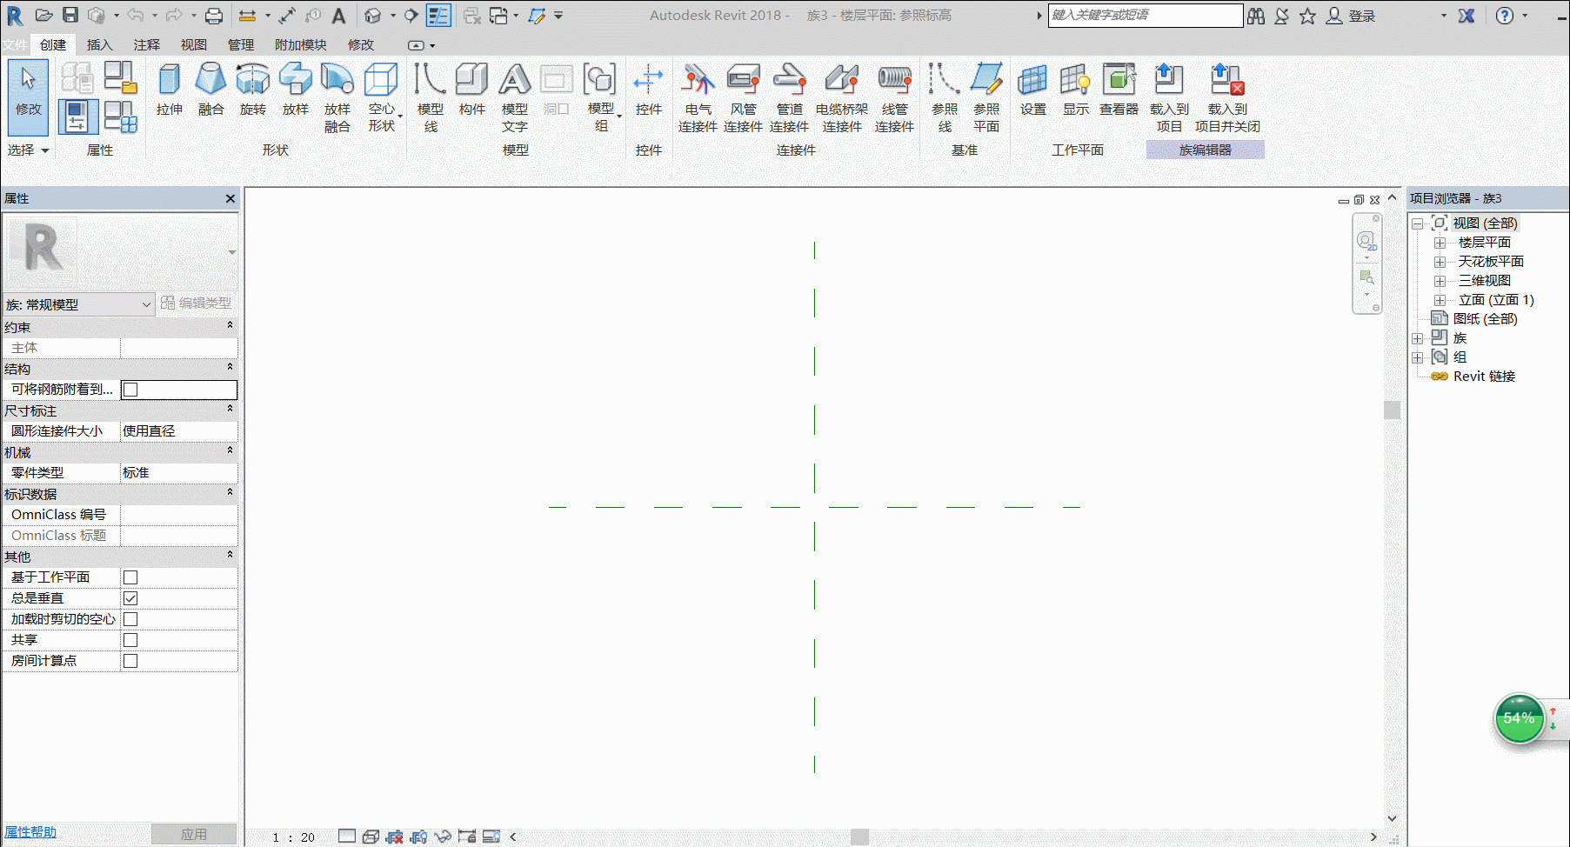Uncheck the 总是垂直 checkbox
Image resolution: width=1570 pixels, height=847 pixels.
[x=130, y=598]
